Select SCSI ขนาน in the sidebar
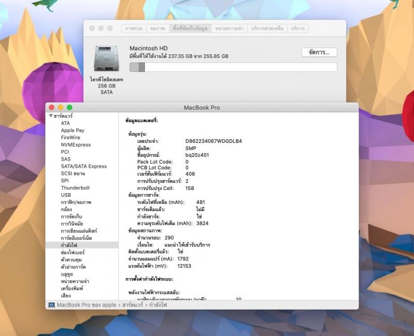 [x=73, y=173]
